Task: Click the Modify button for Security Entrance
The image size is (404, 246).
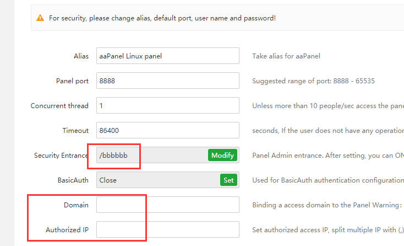Action: pyautogui.click(x=222, y=155)
